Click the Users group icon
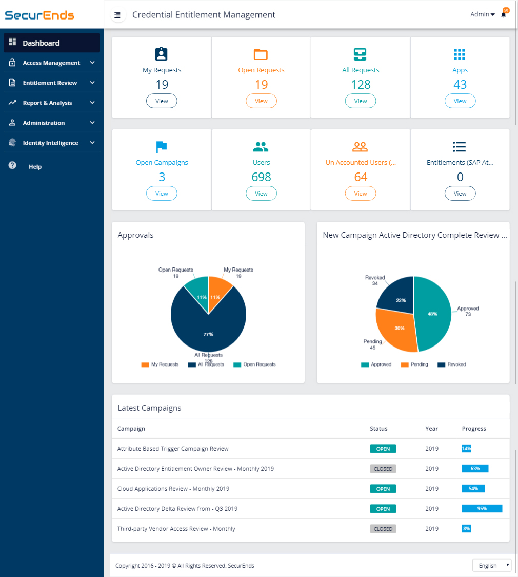Viewport: 518px width, 577px height. click(261, 146)
